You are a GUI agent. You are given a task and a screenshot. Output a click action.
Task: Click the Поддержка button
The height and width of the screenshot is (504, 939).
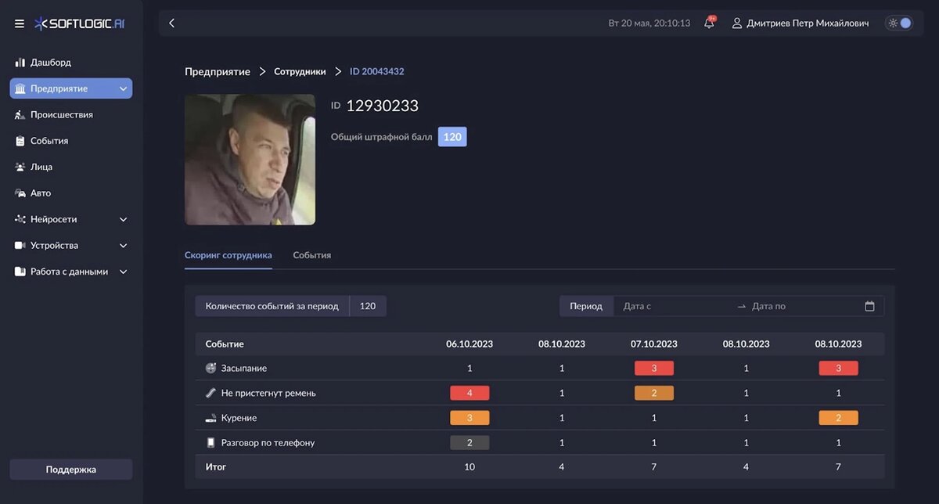coord(71,470)
